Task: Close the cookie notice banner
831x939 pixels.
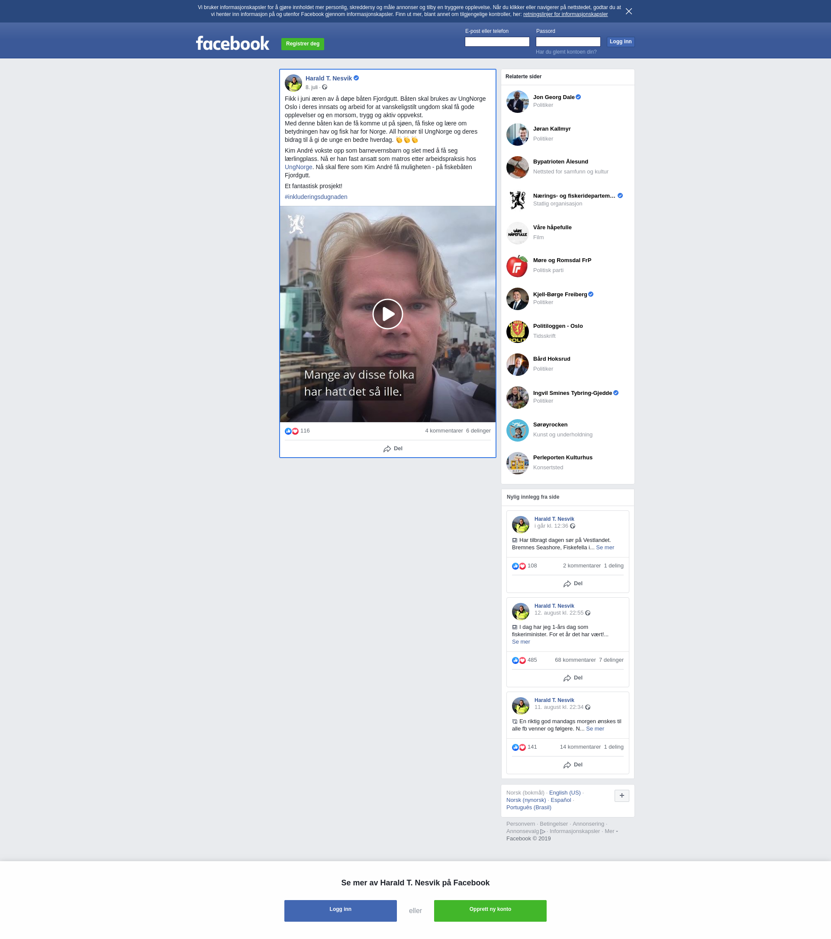Action: click(x=628, y=12)
